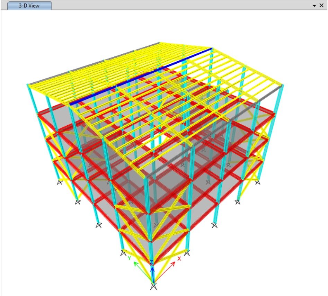
Task: Select the rightmost cyan roof column
Action: pyautogui.click(x=281, y=104)
